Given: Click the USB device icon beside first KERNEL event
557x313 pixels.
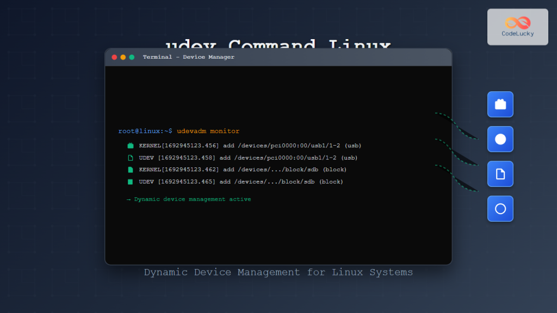Looking at the screenshot, I should 129,145.
